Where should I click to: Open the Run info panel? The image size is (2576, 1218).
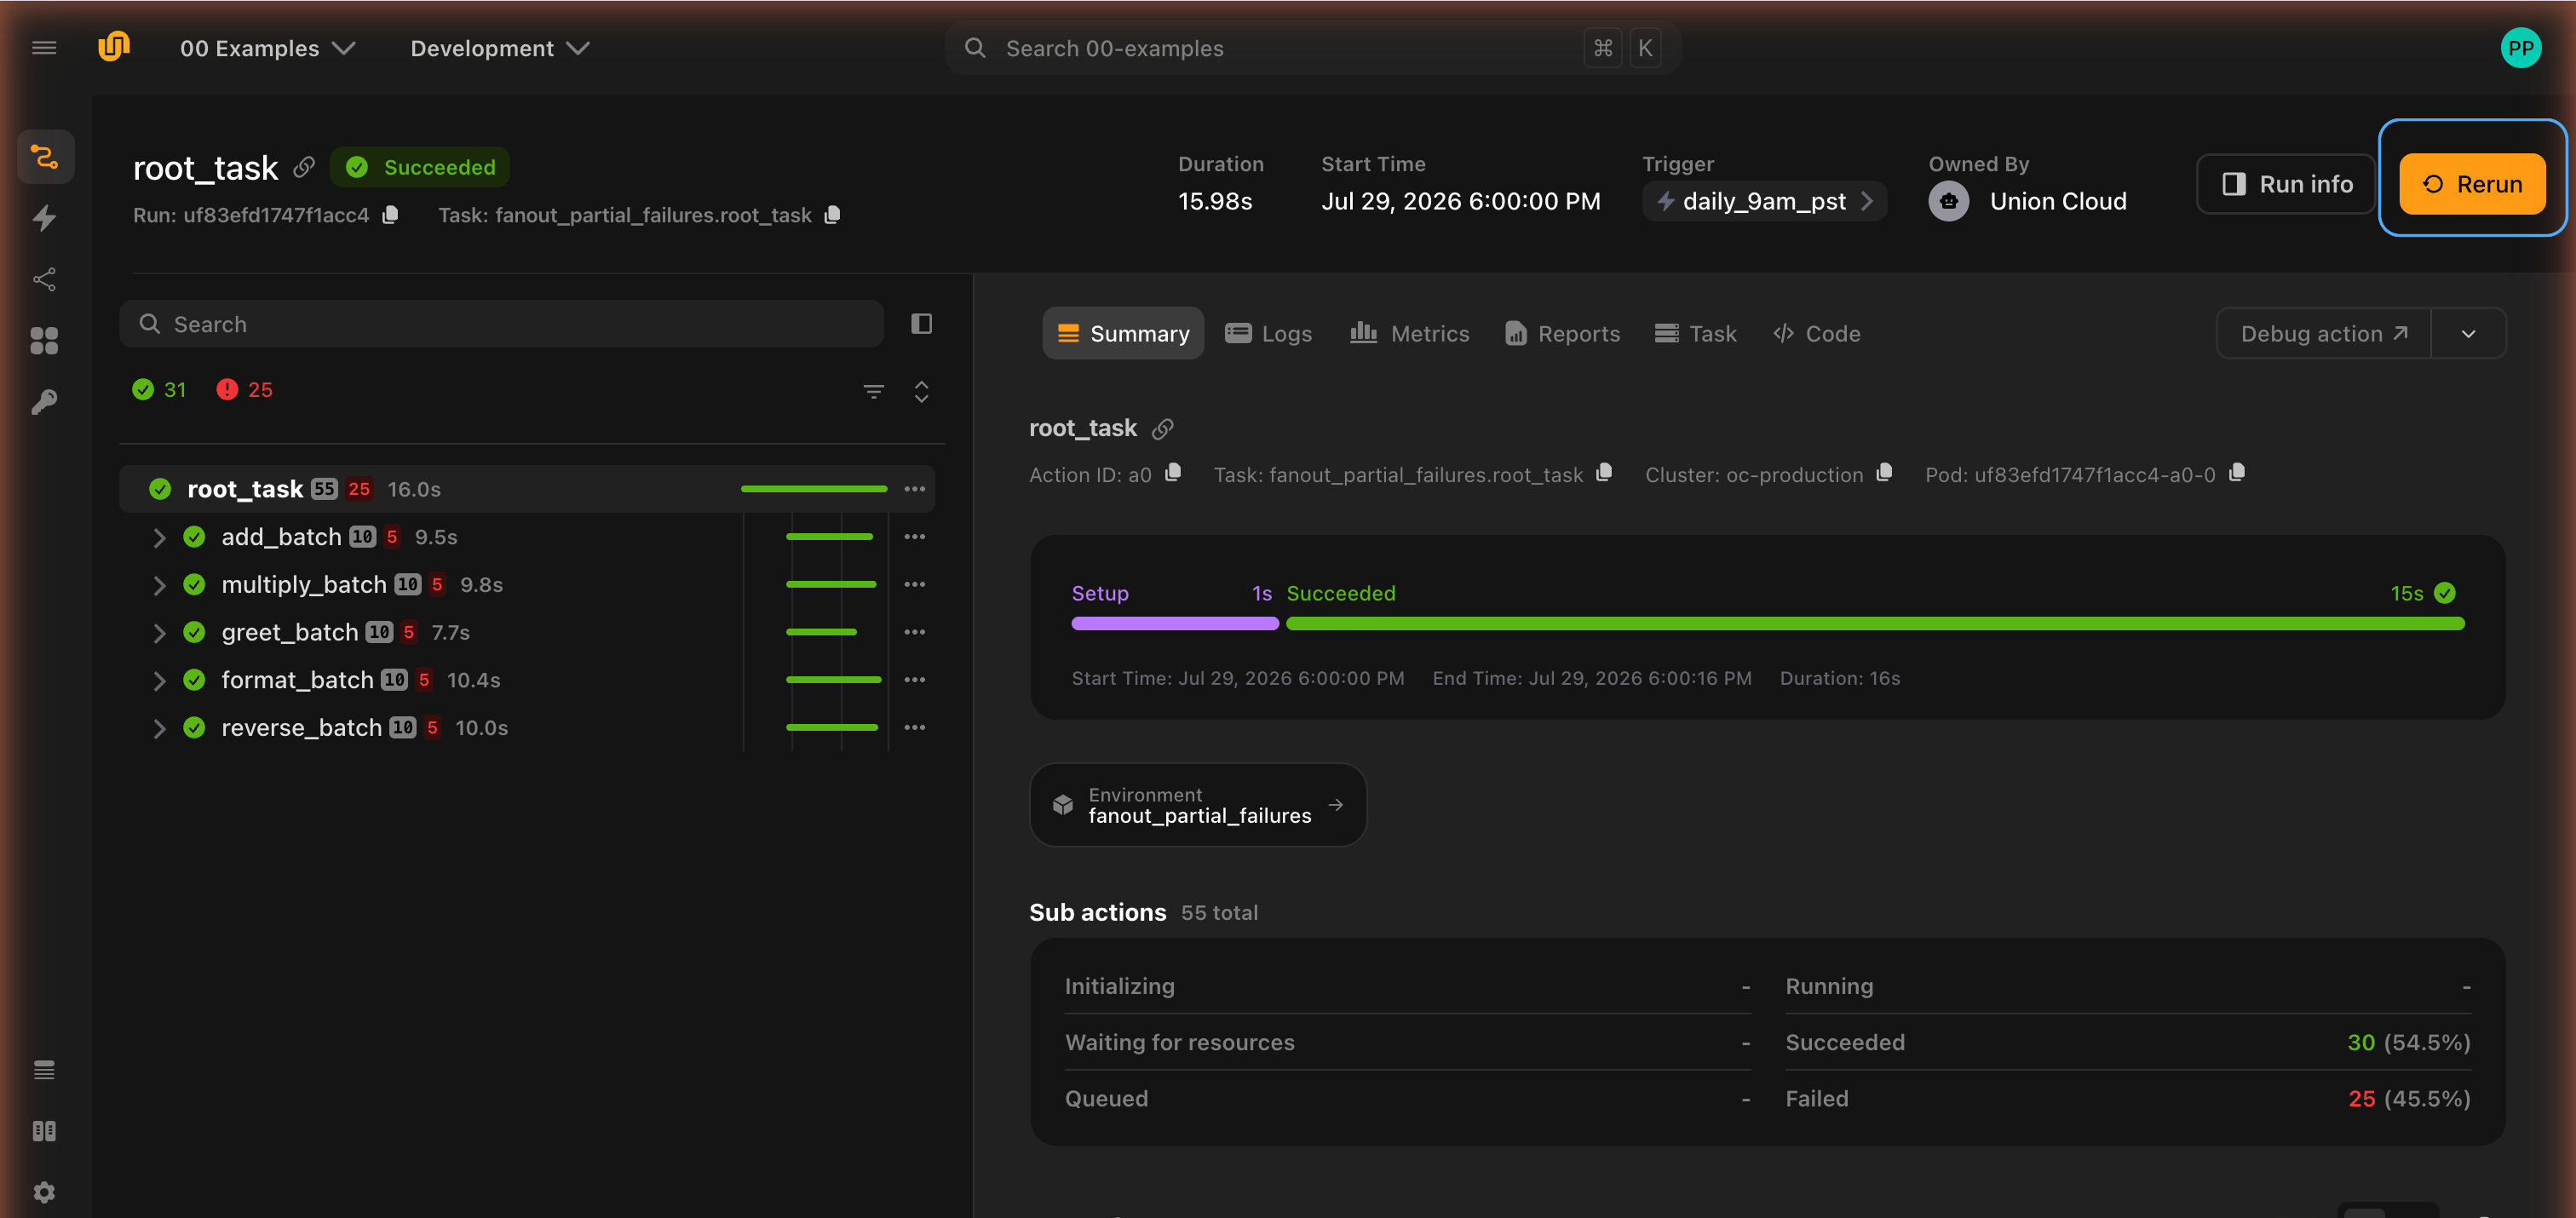[2286, 184]
